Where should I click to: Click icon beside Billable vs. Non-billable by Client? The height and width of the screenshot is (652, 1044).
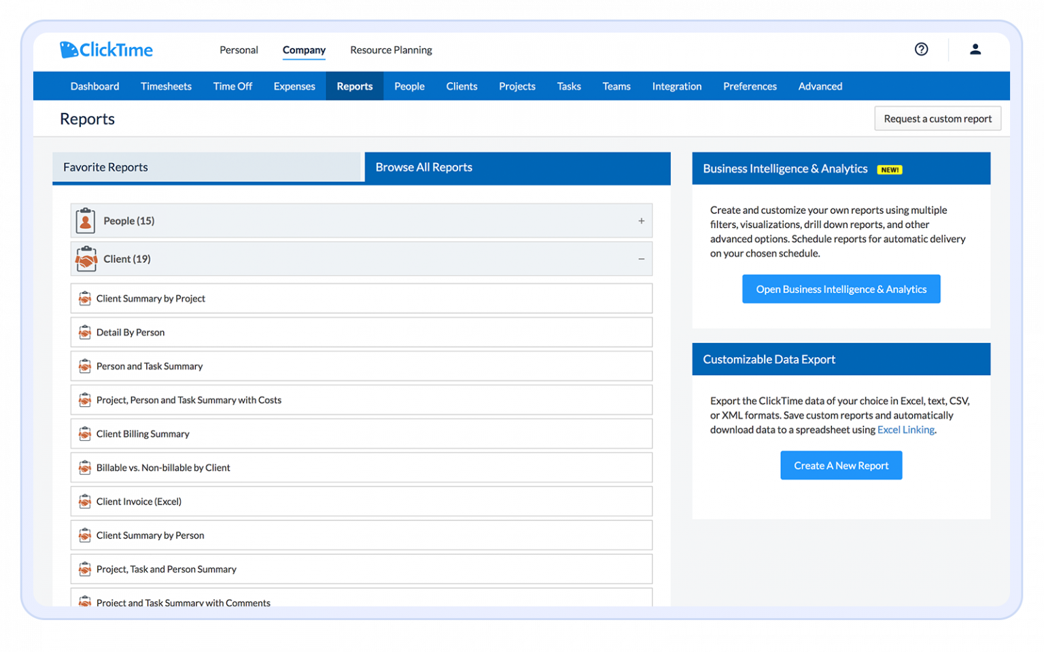click(x=85, y=467)
